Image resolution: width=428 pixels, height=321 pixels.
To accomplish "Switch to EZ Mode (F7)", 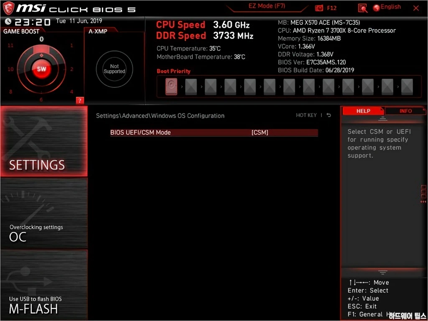I will pos(267,6).
